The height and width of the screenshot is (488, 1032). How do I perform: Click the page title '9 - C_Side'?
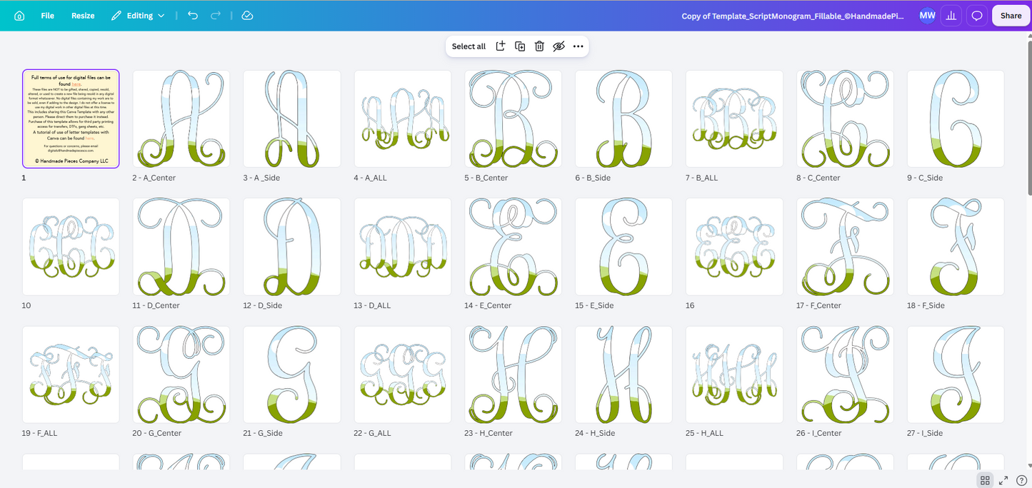click(x=925, y=178)
